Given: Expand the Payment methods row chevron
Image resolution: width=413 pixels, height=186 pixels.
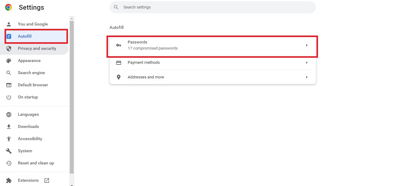Looking at the screenshot, I should click(306, 63).
